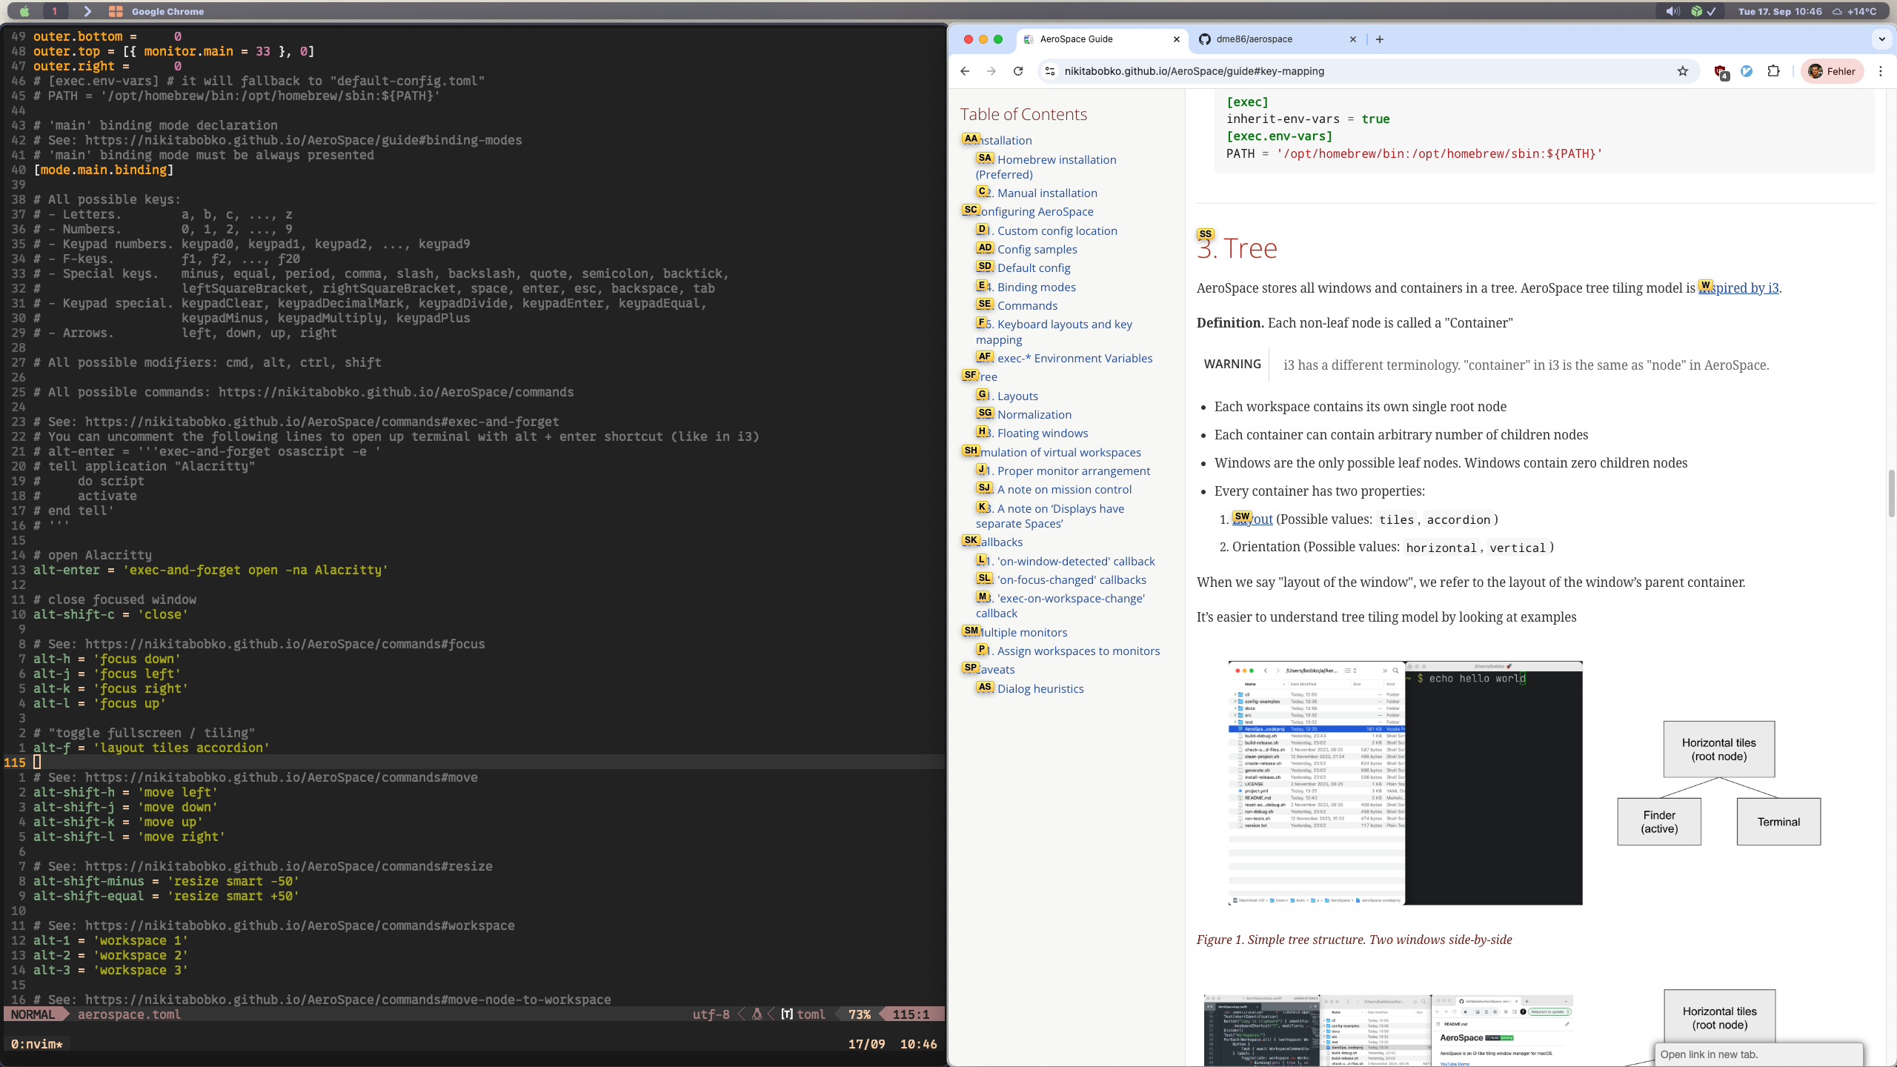
Task: Click 'aerospace.toml' in nvim status line
Action: [129, 1014]
